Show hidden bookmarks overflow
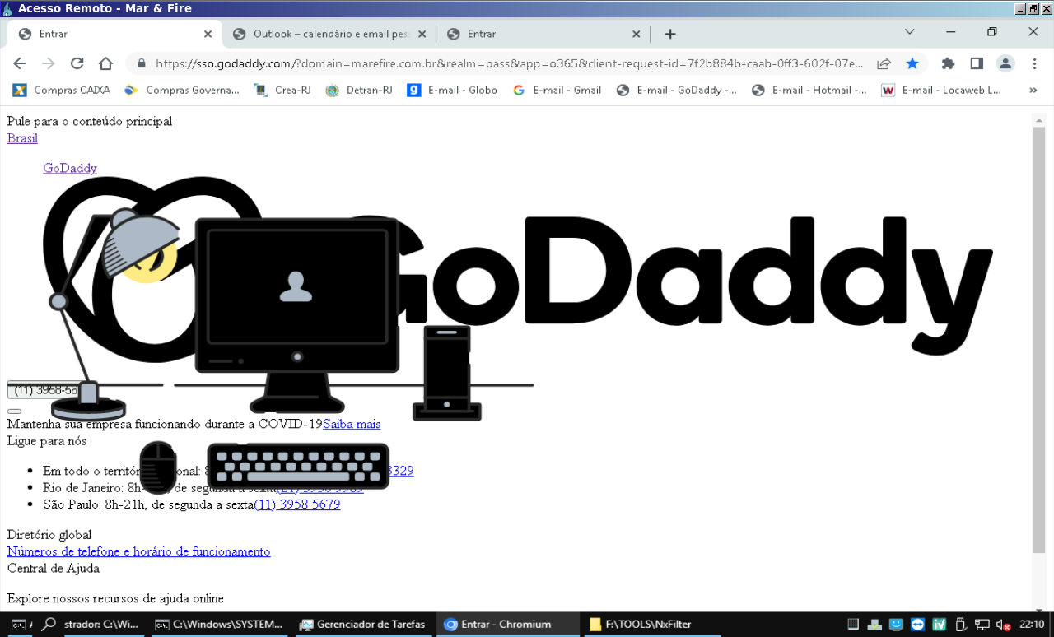This screenshot has width=1054, height=637. (1033, 90)
